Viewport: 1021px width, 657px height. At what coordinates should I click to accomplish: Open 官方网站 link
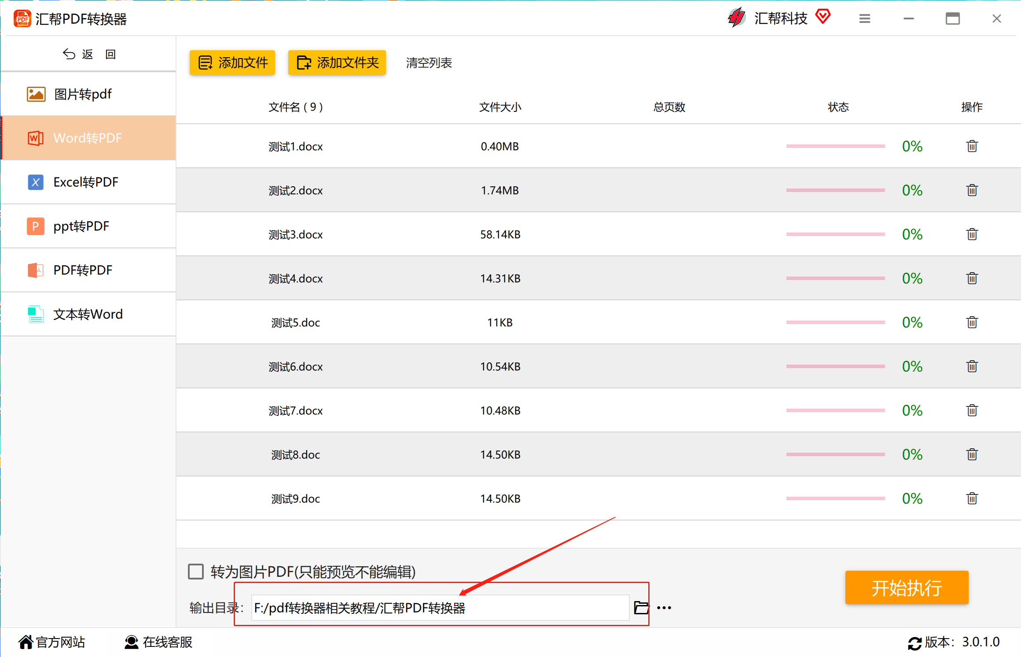pos(52,642)
